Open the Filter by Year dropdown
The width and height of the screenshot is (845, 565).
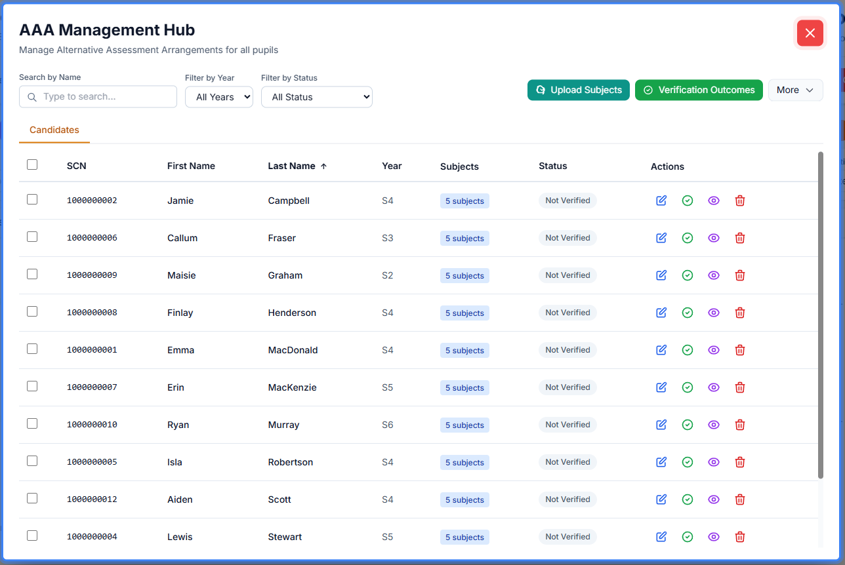219,97
